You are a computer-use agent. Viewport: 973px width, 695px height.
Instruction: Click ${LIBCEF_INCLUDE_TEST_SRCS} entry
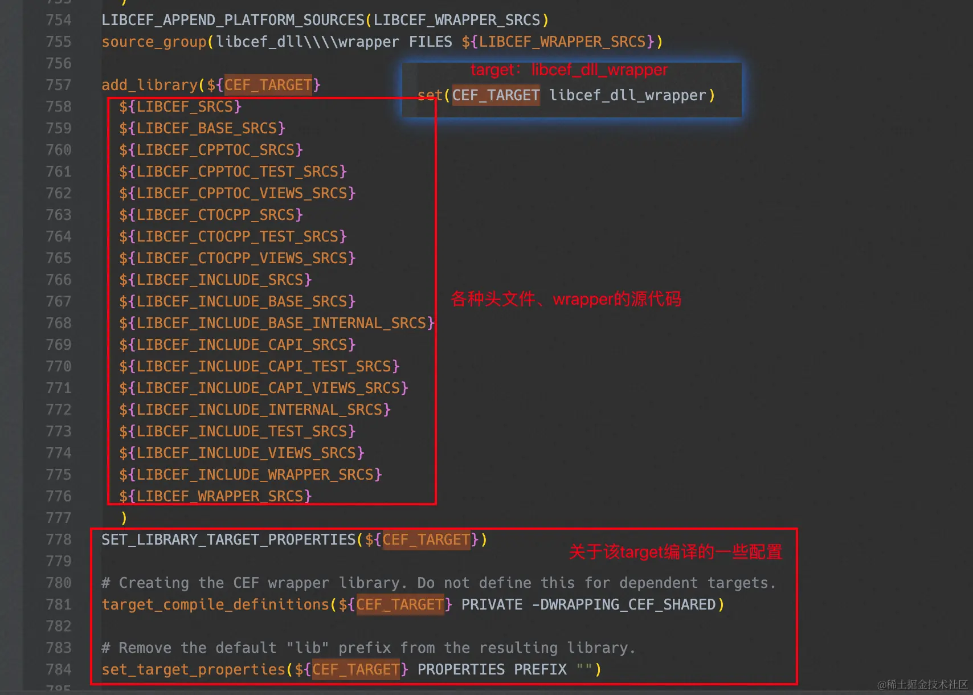click(238, 431)
